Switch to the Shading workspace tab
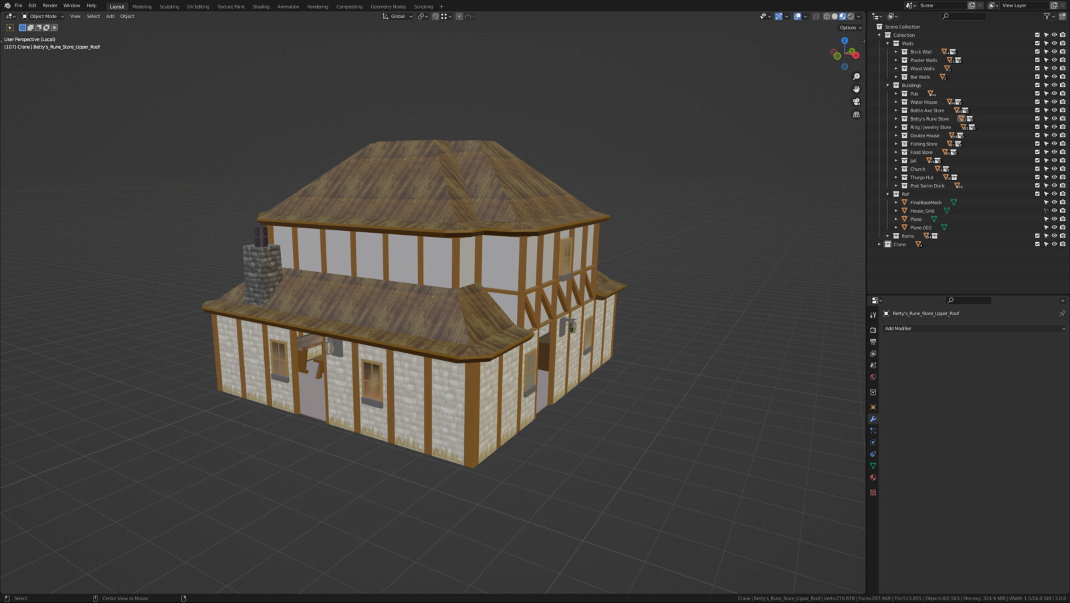Screen dimensions: 1070x603 tap(261, 7)
